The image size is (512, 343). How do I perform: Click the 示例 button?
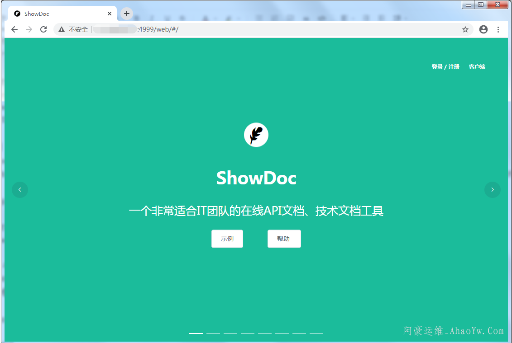coord(227,239)
